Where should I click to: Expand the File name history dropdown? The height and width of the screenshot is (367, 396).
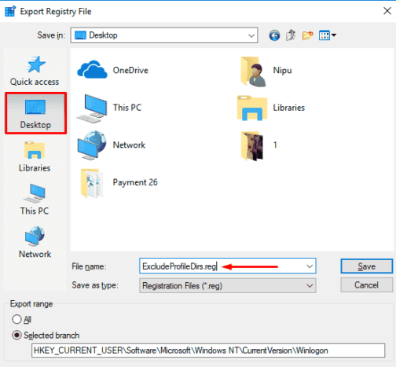point(310,266)
